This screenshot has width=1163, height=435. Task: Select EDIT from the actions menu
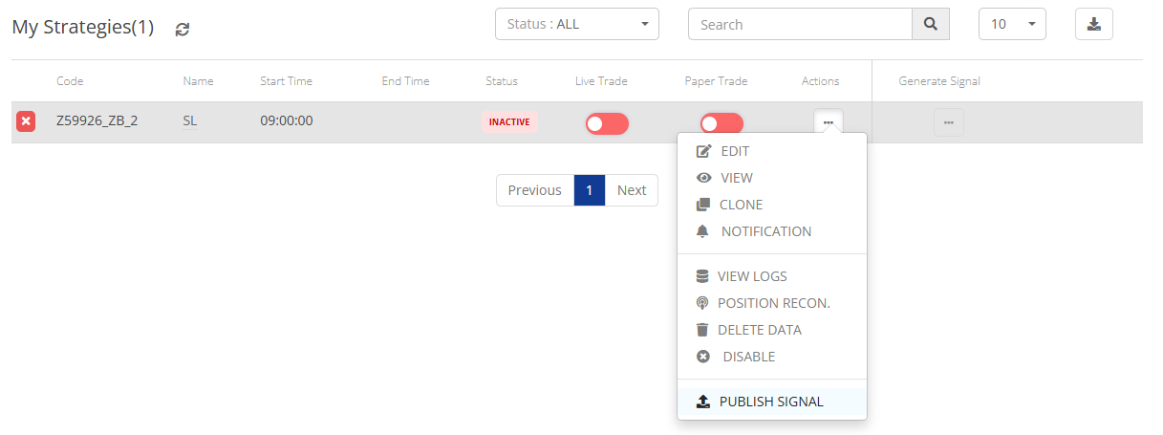tap(734, 151)
